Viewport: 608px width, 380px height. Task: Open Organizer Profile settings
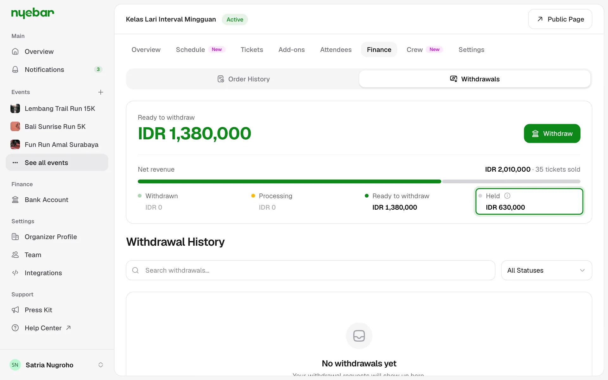(57, 237)
